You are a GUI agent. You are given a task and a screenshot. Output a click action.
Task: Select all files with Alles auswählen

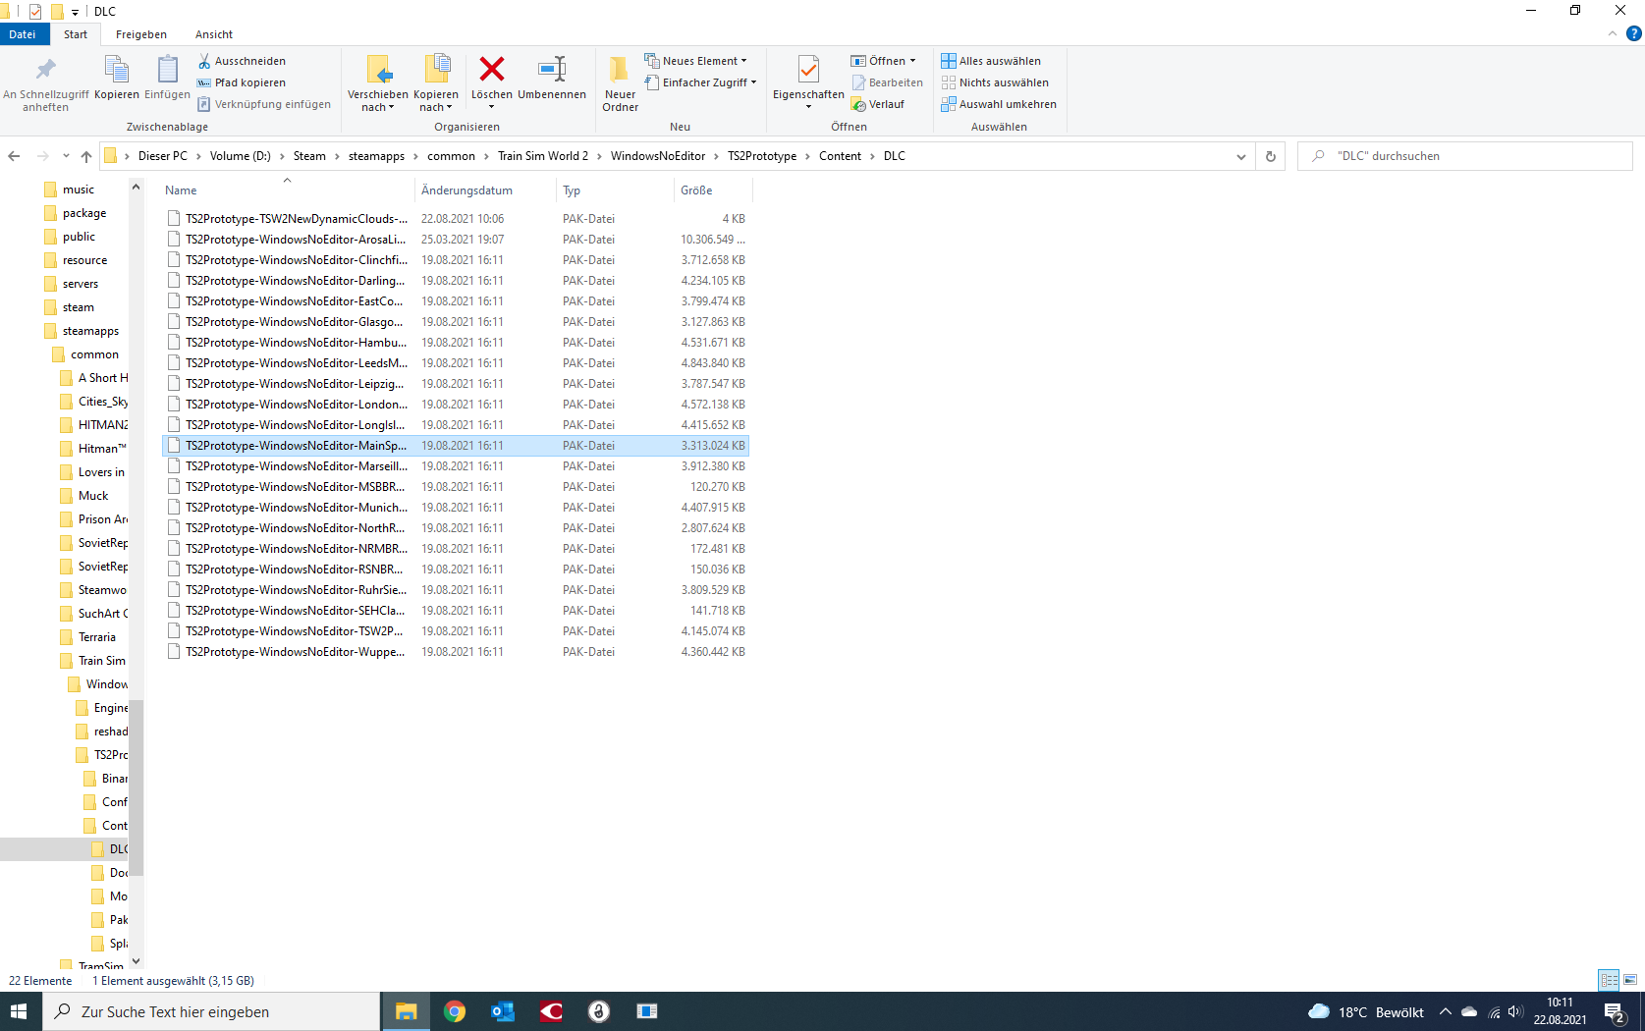coord(991,61)
